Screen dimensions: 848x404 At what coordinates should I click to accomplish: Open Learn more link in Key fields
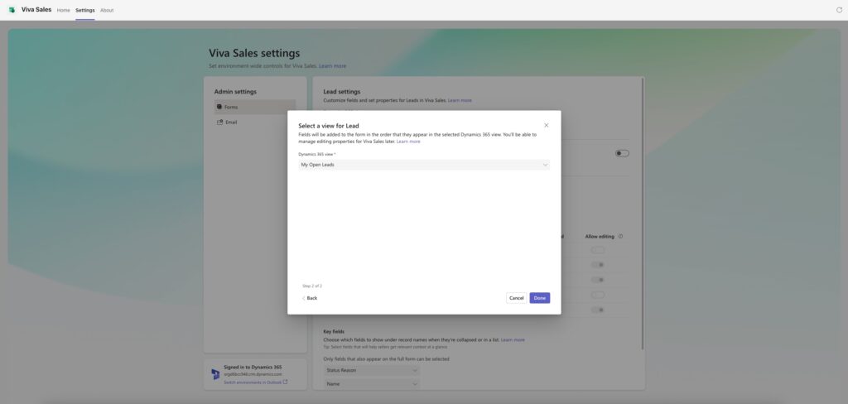[x=513, y=339]
